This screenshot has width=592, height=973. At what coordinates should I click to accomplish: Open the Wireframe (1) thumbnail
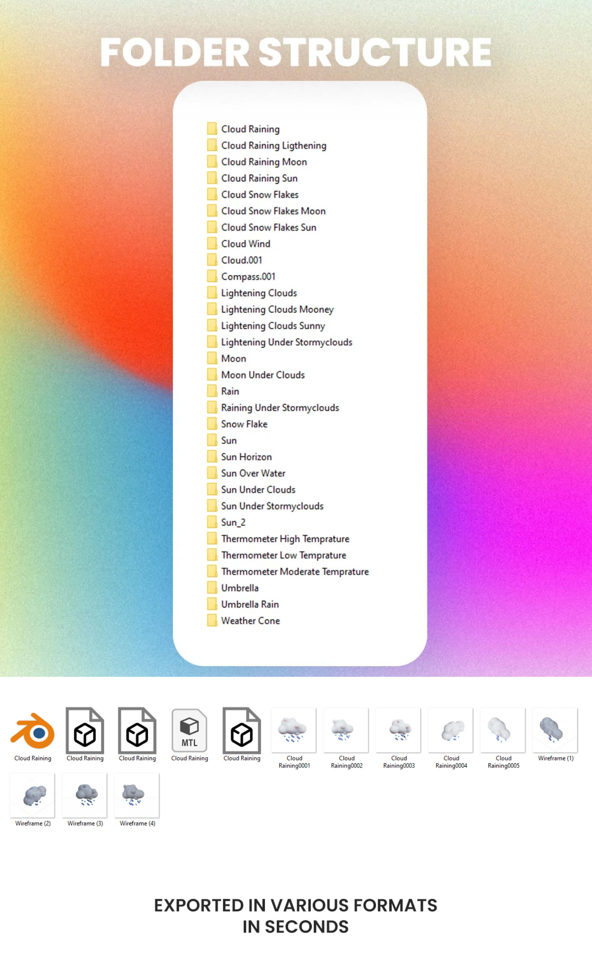[555, 730]
